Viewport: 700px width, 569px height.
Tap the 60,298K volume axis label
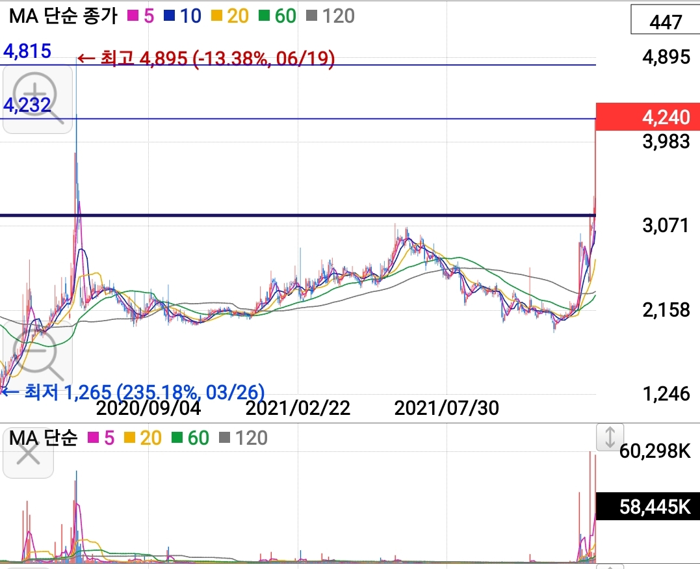pyautogui.click(x=655, y=451)
